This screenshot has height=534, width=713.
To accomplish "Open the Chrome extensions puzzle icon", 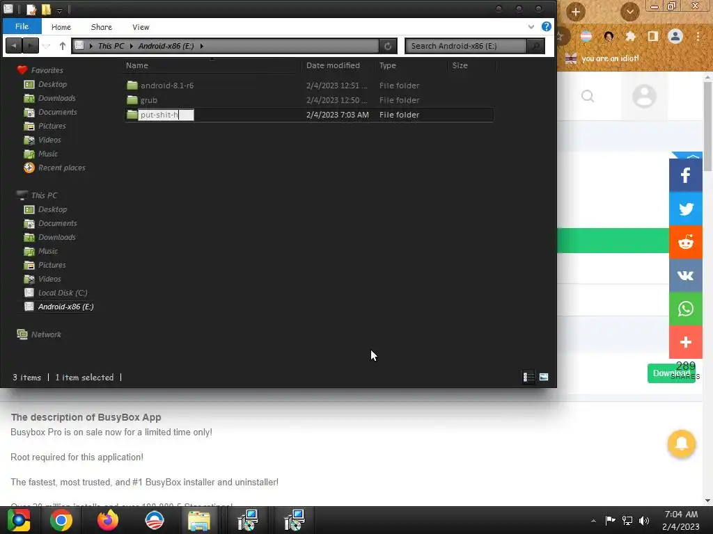I will pos(630,36).
